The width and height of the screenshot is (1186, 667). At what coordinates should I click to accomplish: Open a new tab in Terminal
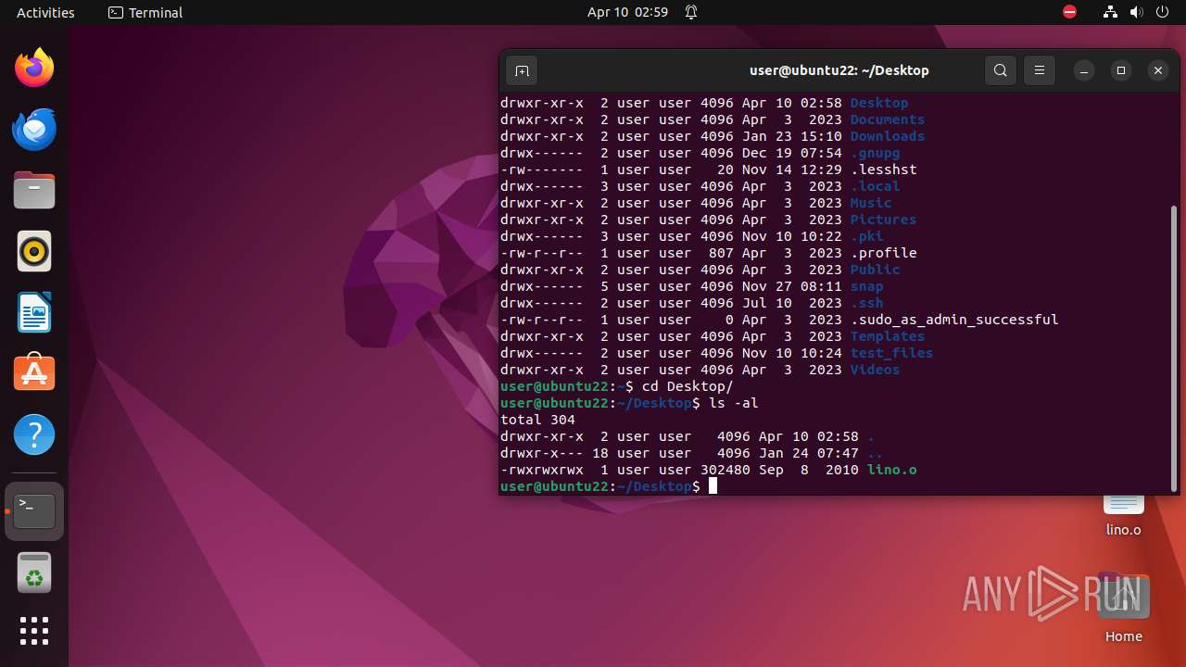[x=522, y=70]
